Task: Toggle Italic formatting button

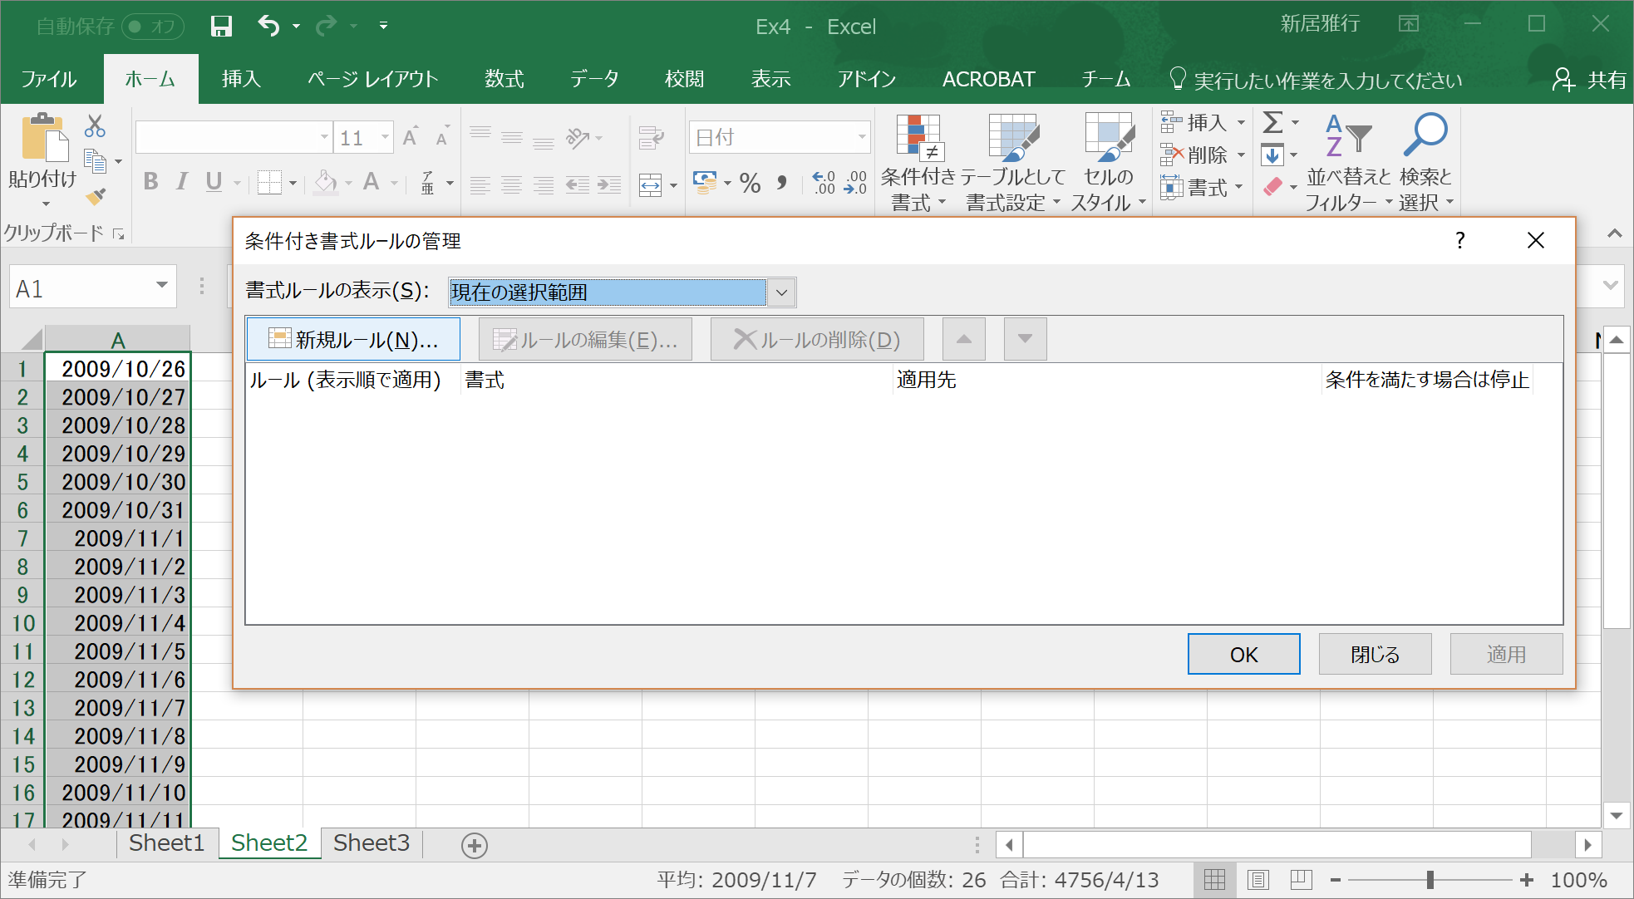Action: [182, 182]
